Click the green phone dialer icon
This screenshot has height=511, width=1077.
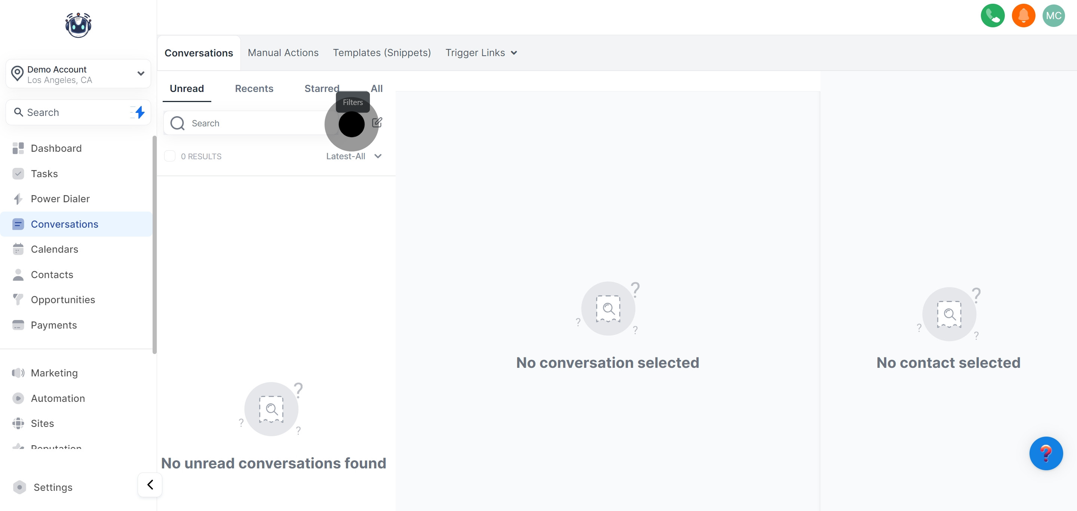click(x=992, y=16)
